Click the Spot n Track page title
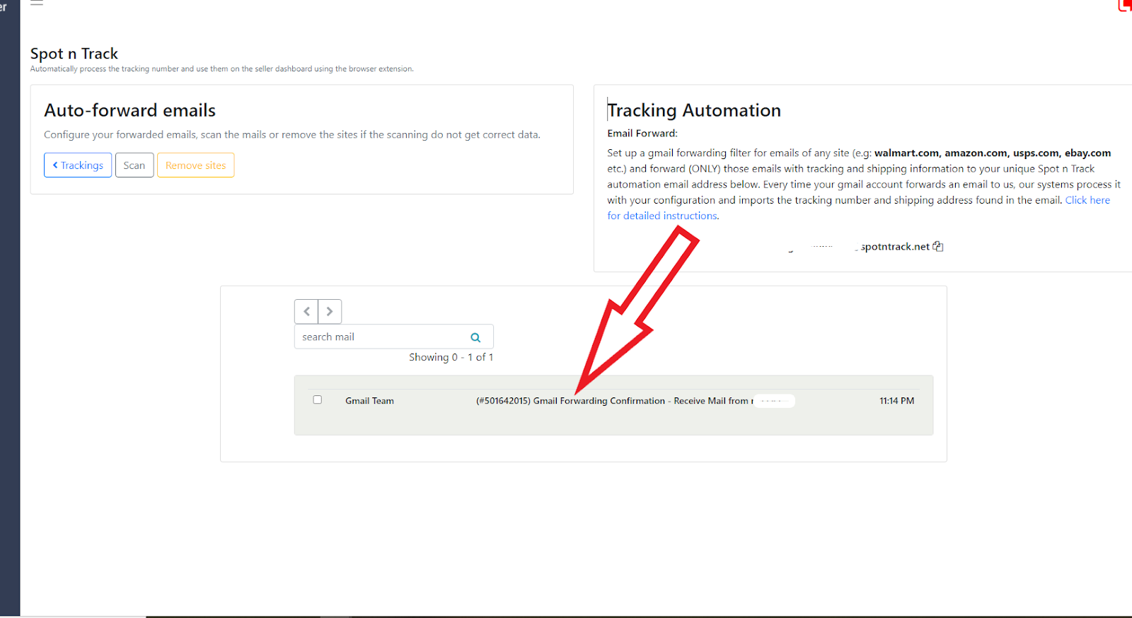 tap(74, 54)
